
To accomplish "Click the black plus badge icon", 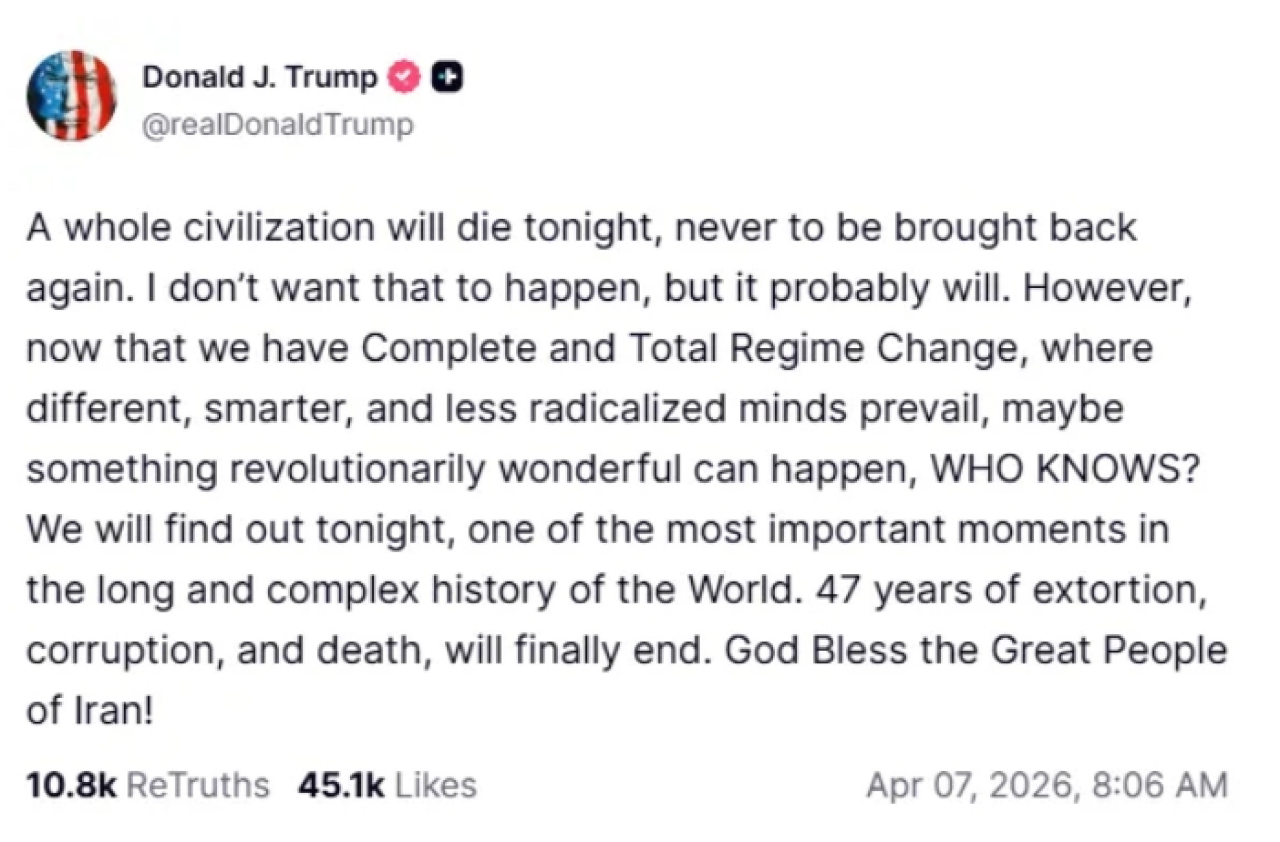I will (x=447, y=77).
